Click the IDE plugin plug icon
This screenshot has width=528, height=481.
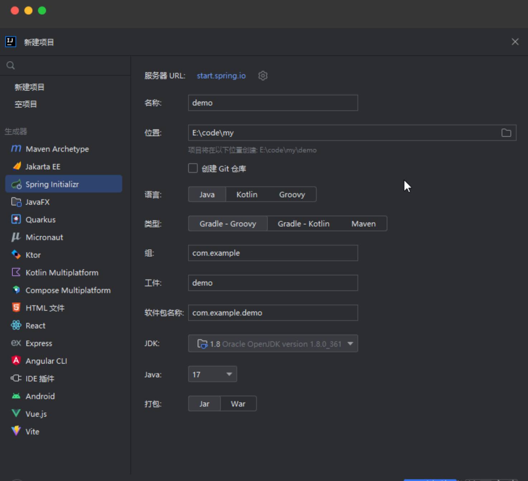point(16,378)
